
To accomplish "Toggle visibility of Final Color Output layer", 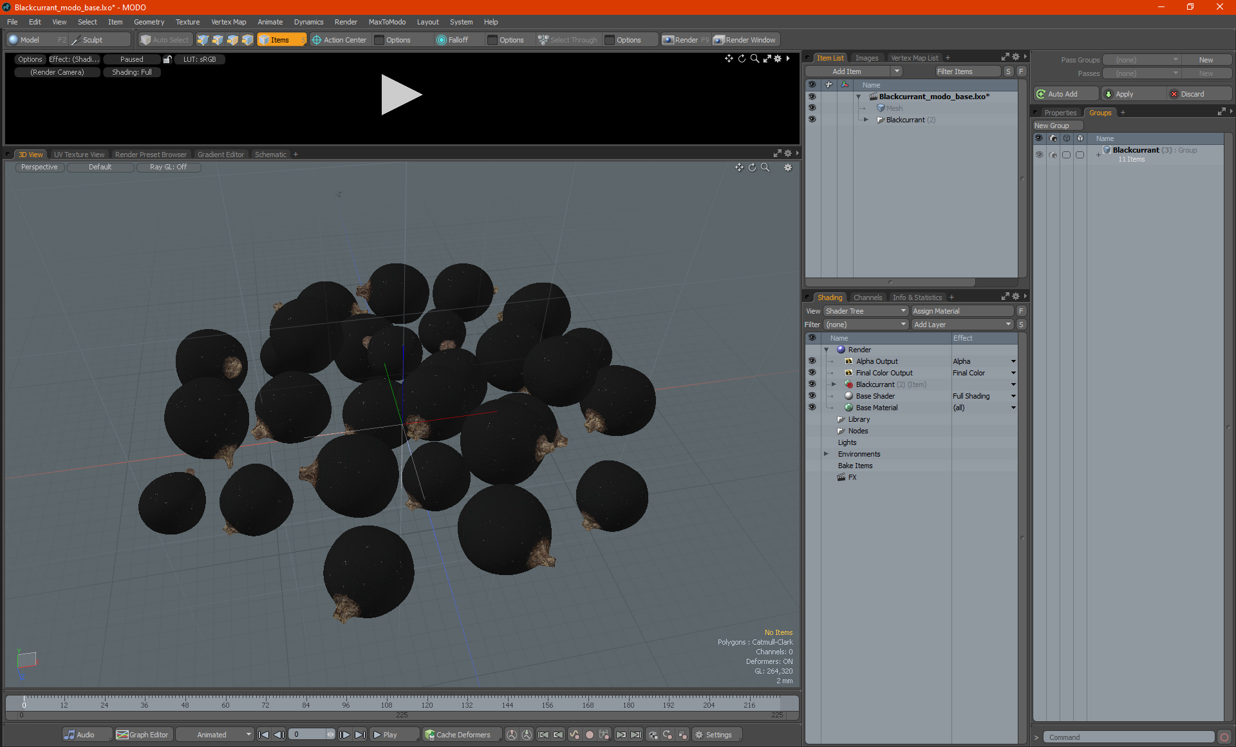I will pyautogui.click(x=812, y=373).
